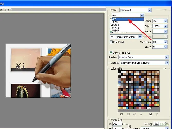Choose WBMP in the format list
Image resolution: width=172 pixels, height=129 pixels.
pyautogui.click(x=128, y=31)
